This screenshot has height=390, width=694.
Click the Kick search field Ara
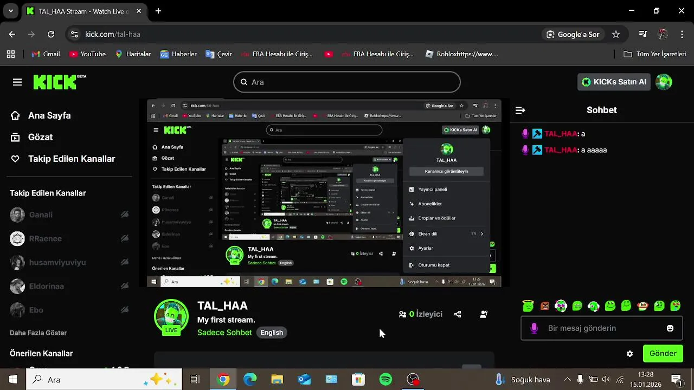(347, 82)
